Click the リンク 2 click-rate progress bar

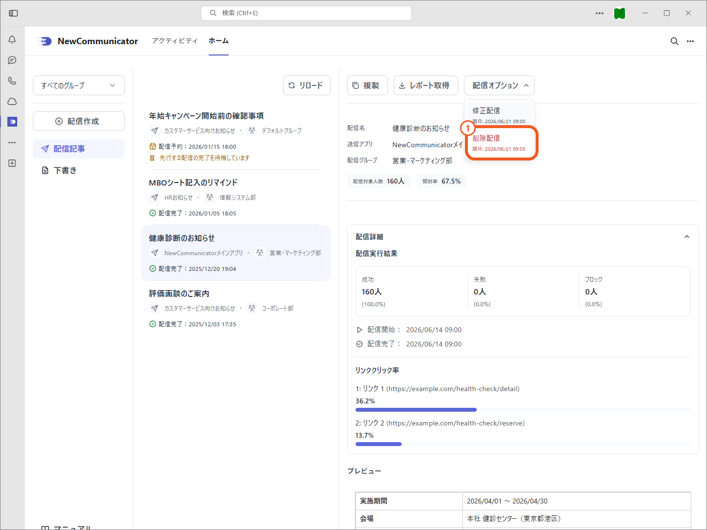(x=523, y=444)
